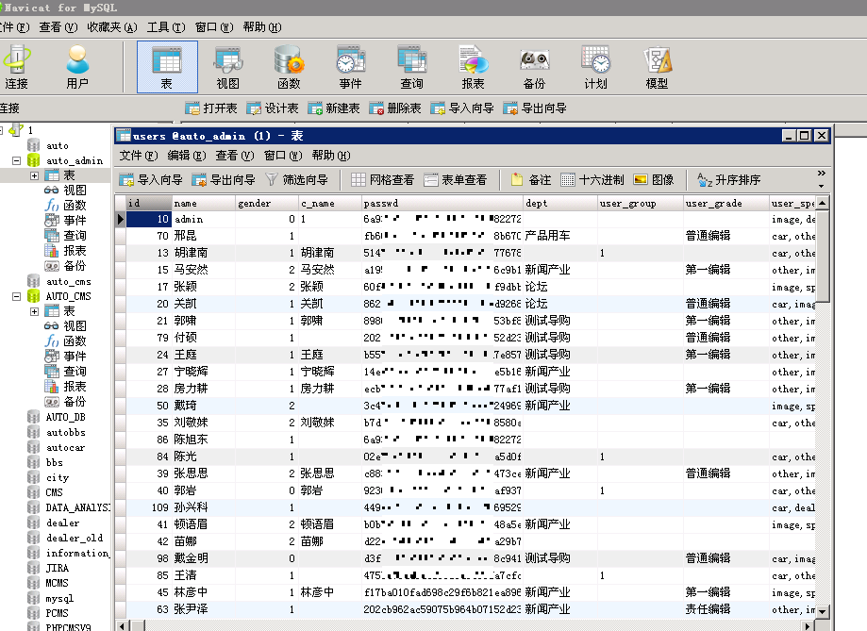
Task: Click 设计表 (Design Table) button
Action: click(273, 108)
